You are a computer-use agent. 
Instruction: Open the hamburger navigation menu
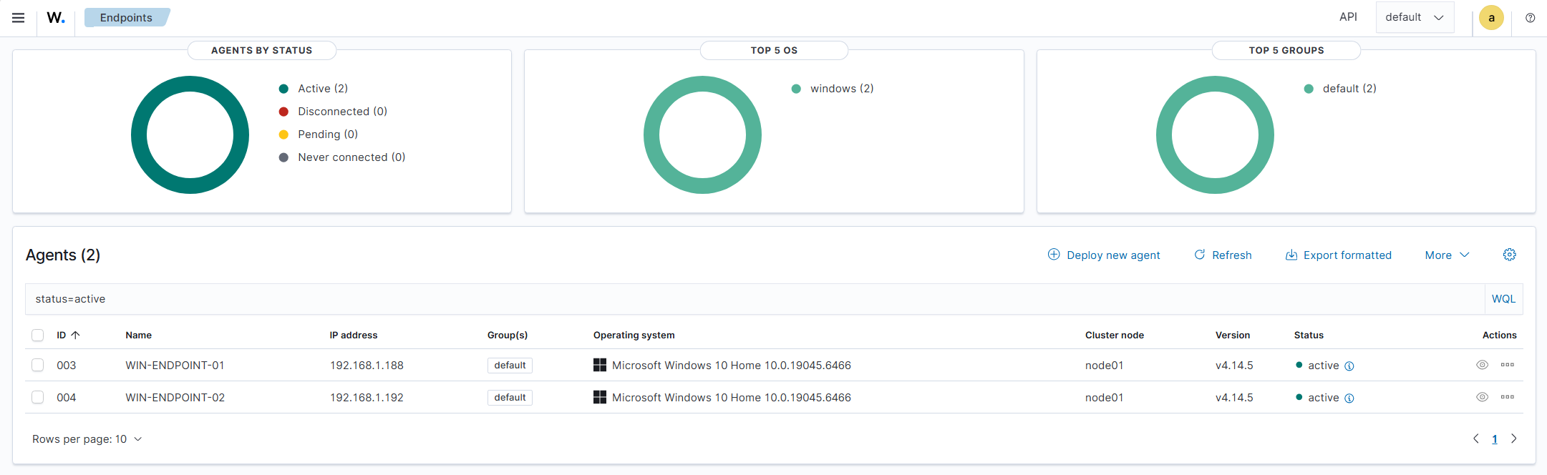pos(19,18)
